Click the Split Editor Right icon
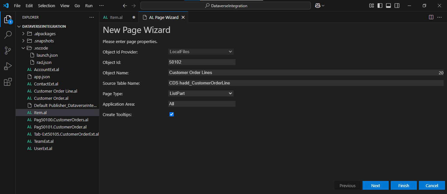The width and height of the screenshot is (447, 194). [x=431, y=17]
